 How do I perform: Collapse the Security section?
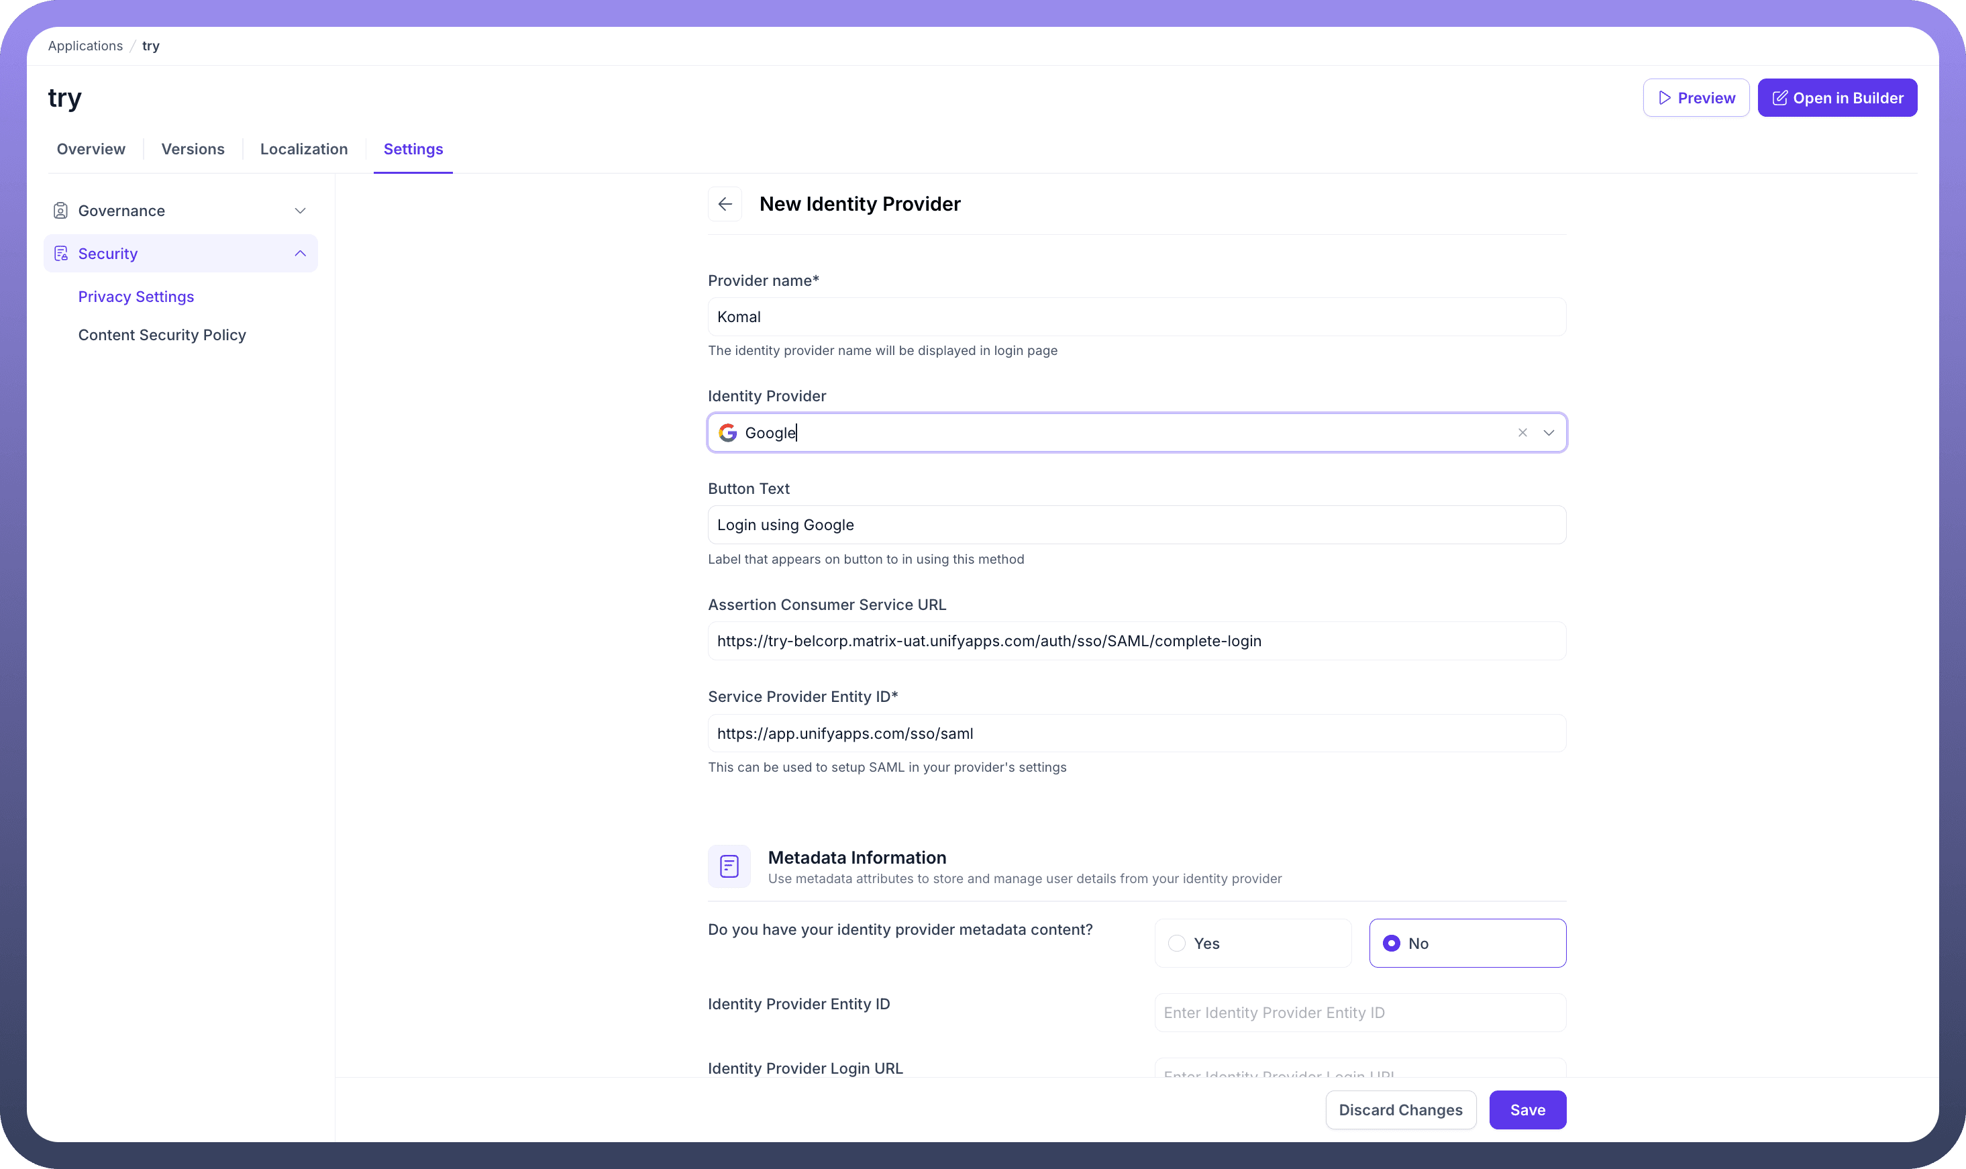[300, 254]
